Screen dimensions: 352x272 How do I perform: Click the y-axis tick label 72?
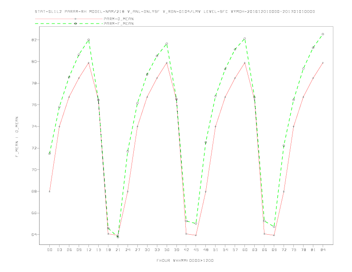pyautogui.click(x=34, y=148)
